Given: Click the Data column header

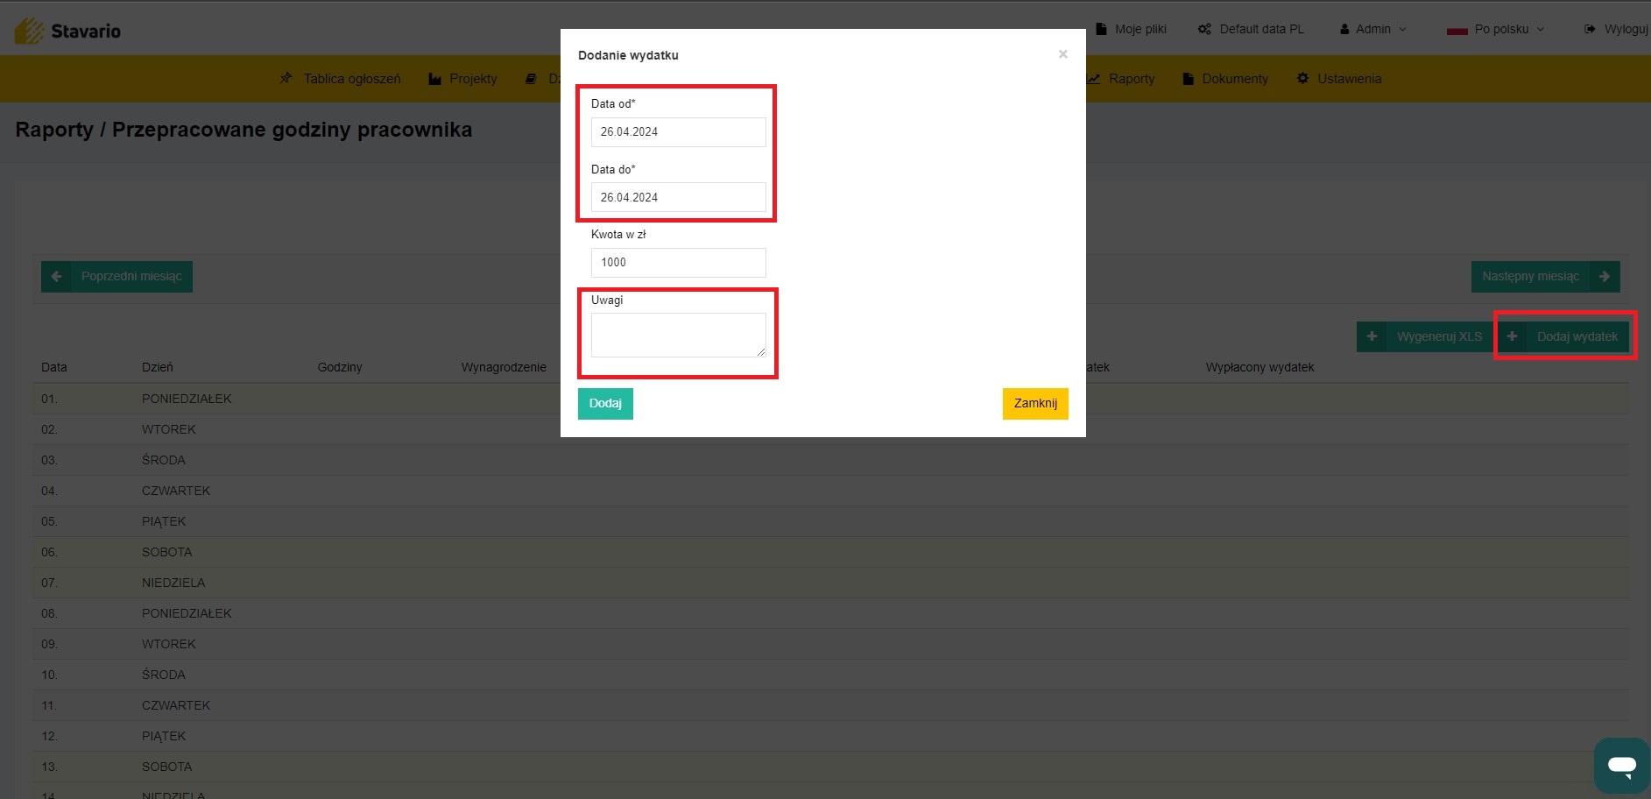Looking at the screenshot, I should 54,367.
